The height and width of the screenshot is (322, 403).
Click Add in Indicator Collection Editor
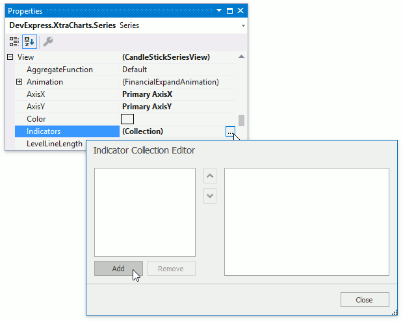tap(118, 269)
